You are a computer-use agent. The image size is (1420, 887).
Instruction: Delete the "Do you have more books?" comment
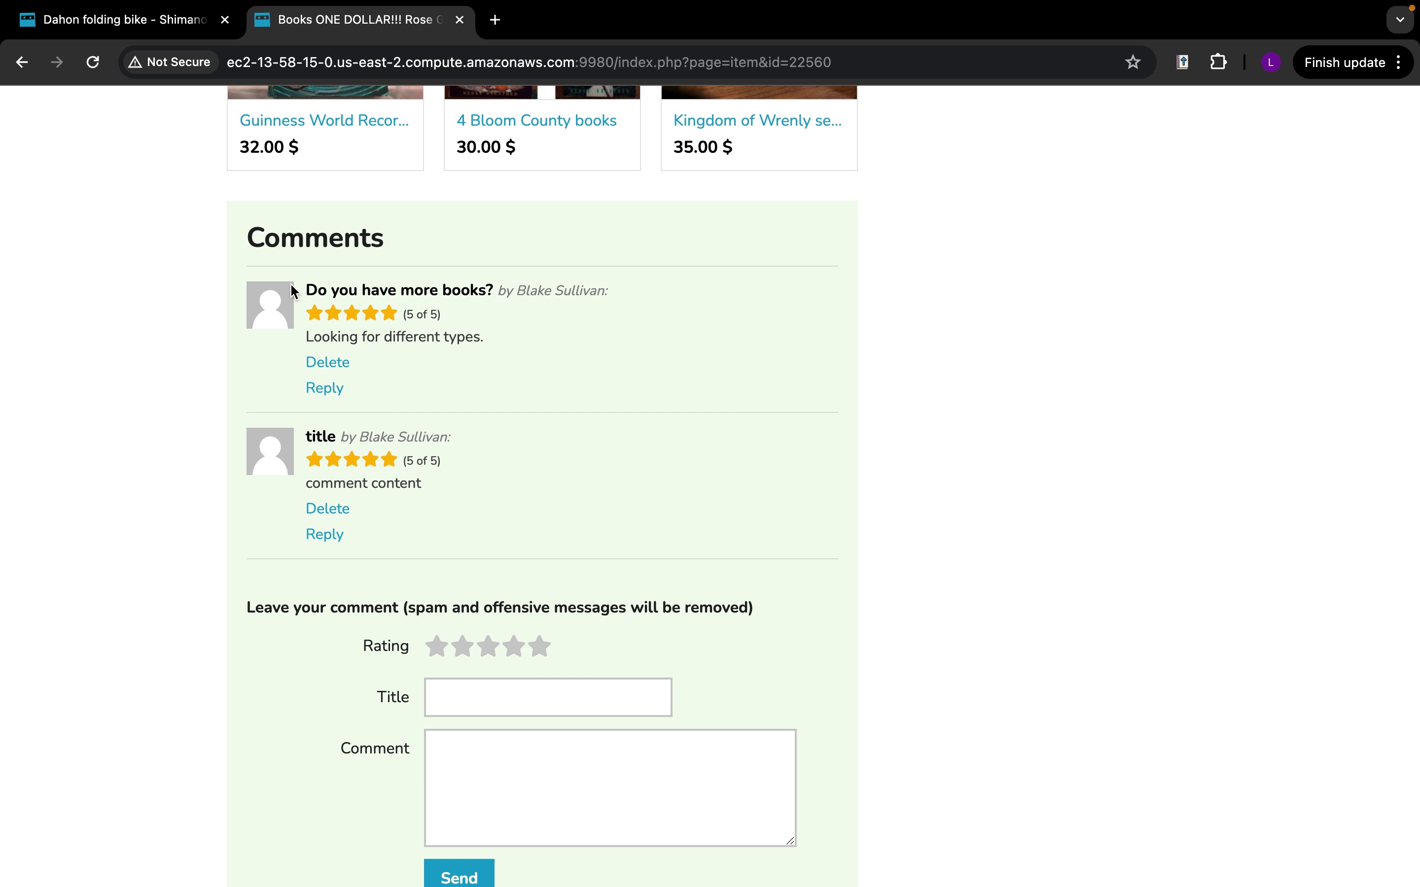tap(327, 362)
